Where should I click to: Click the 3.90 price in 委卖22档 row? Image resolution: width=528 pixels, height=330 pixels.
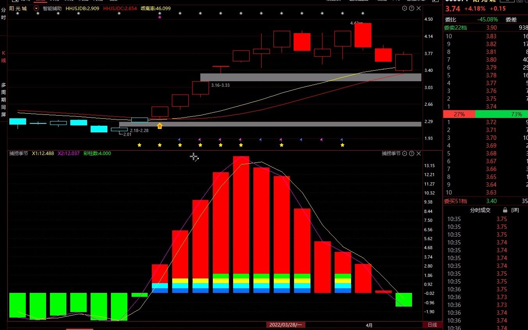point(491,28)
